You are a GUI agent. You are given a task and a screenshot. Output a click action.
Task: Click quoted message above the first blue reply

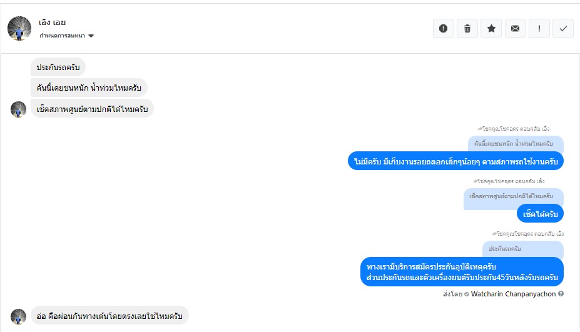point(515,144)
